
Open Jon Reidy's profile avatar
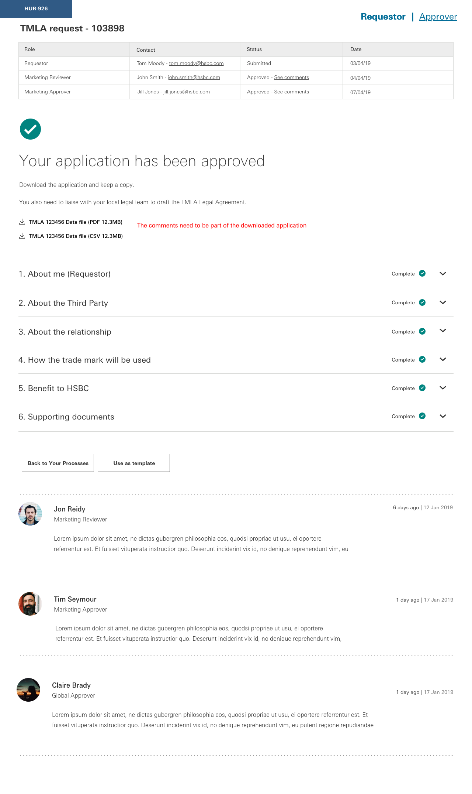[30, 514]
